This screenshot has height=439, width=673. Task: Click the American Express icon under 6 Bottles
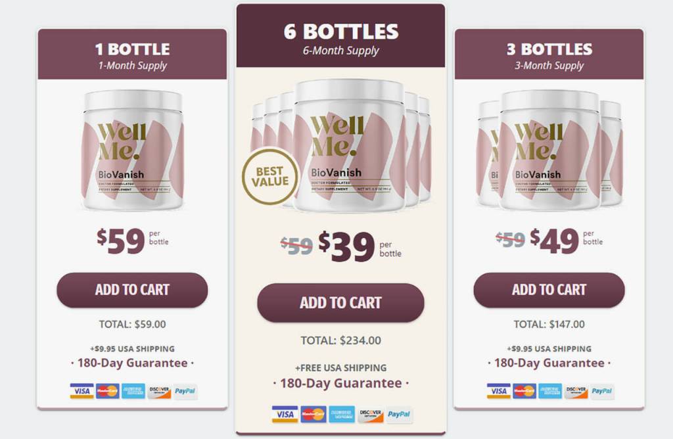click(342, 414)
